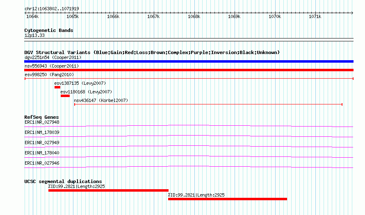Click the 1064k ruler tick label

[x=32, y=16]
